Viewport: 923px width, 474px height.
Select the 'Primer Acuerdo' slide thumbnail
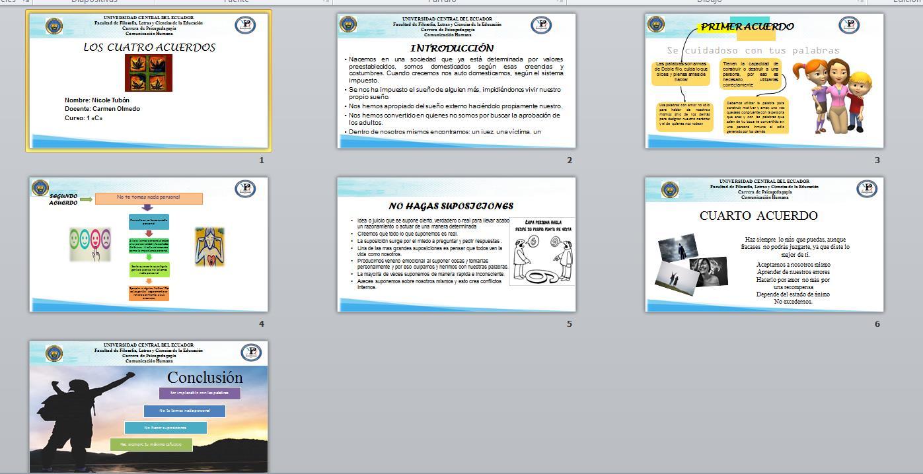[x=764, y=81]
